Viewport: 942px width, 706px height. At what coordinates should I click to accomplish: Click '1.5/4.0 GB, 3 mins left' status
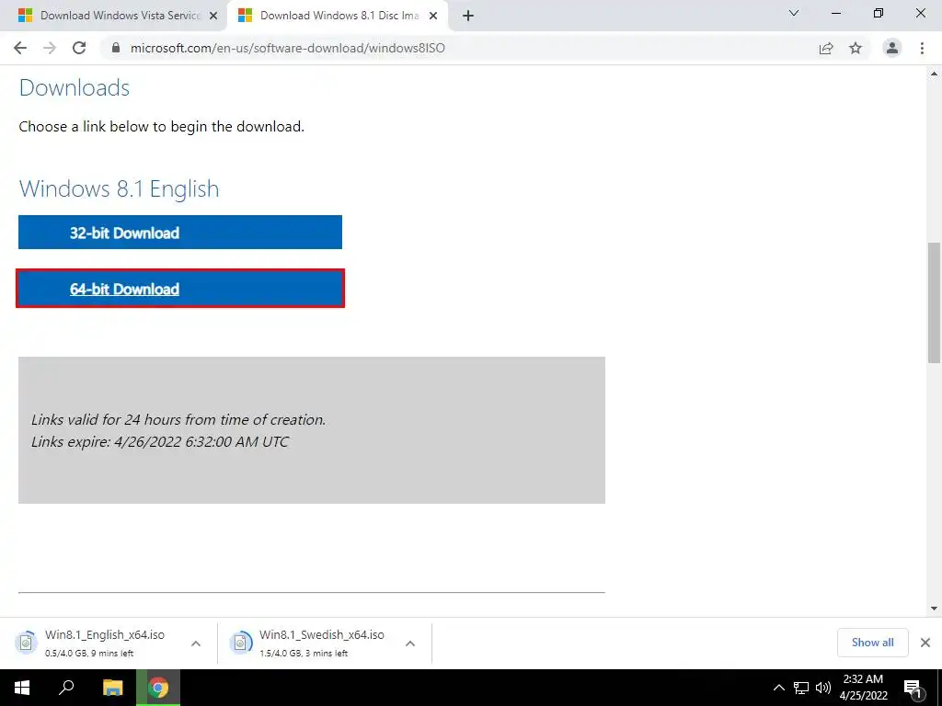click(304, 654)
